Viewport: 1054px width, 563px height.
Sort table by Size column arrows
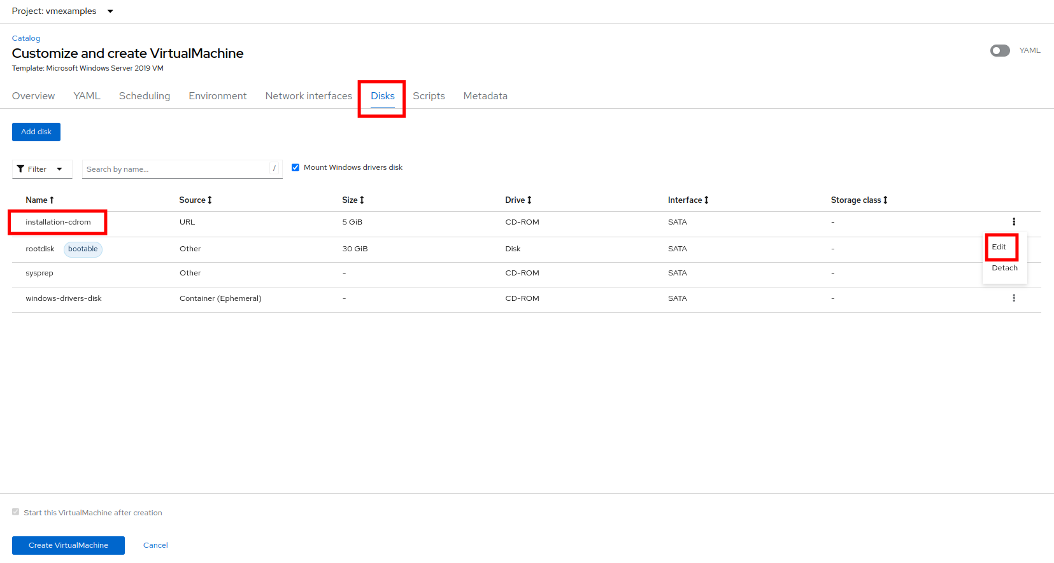pyautogui.click(x=362, y=200)
